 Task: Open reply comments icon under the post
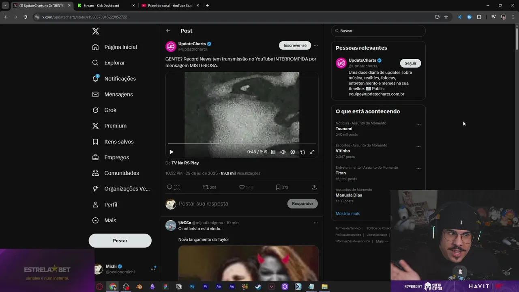click(x=169, y=187)
